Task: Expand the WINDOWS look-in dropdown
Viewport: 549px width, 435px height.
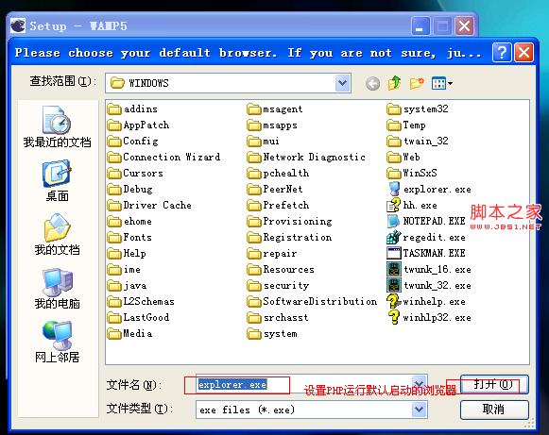Action: tap(342, 83)
